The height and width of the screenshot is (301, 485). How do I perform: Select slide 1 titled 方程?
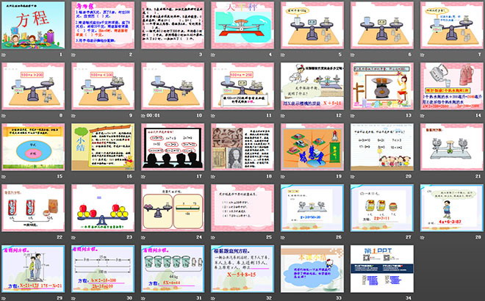point(33,26)
